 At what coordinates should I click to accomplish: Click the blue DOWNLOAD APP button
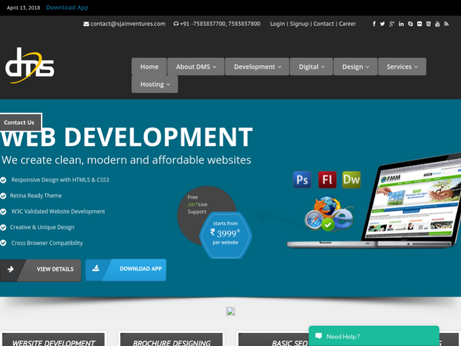pyautogui.click(x=126, y=269)
